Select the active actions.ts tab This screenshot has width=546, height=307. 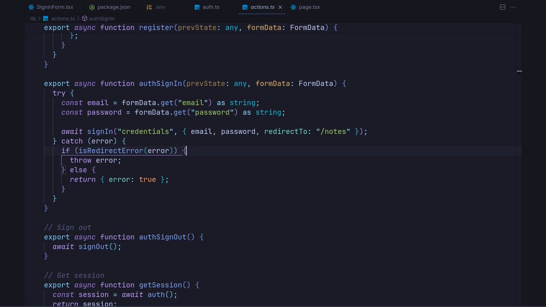263,7
